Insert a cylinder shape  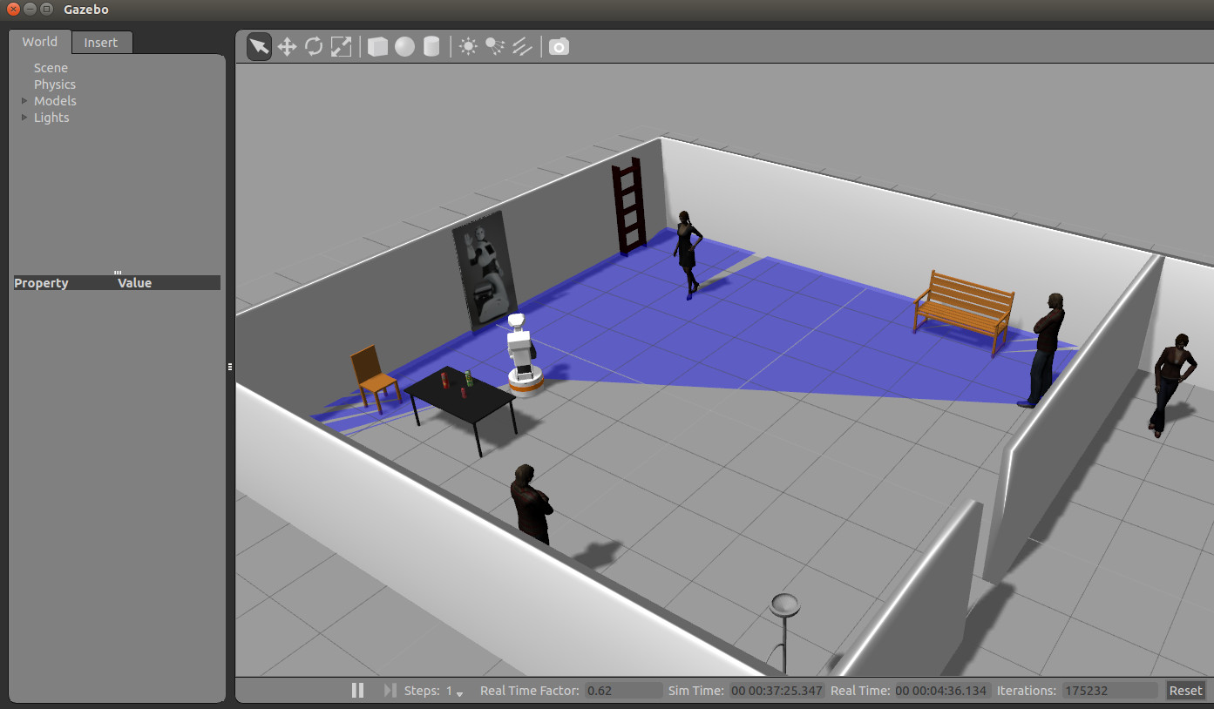pos(431,47)
